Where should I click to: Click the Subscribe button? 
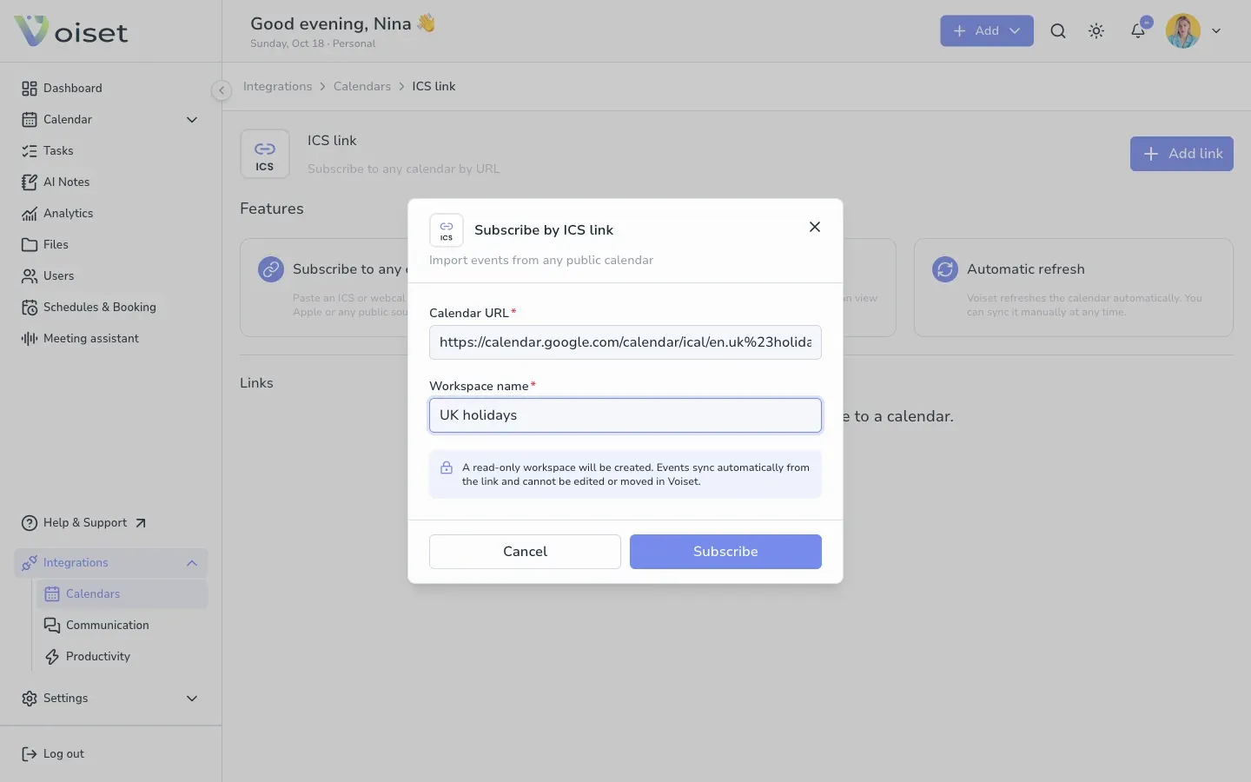tap(725, 552)
